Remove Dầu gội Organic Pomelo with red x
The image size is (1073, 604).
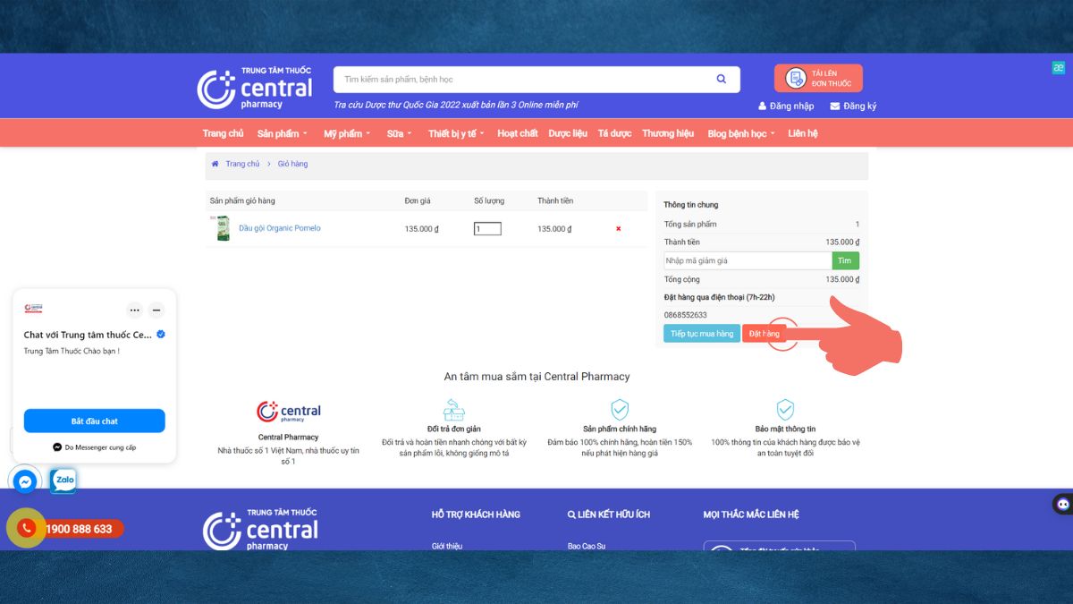click(x=618, y=229)
